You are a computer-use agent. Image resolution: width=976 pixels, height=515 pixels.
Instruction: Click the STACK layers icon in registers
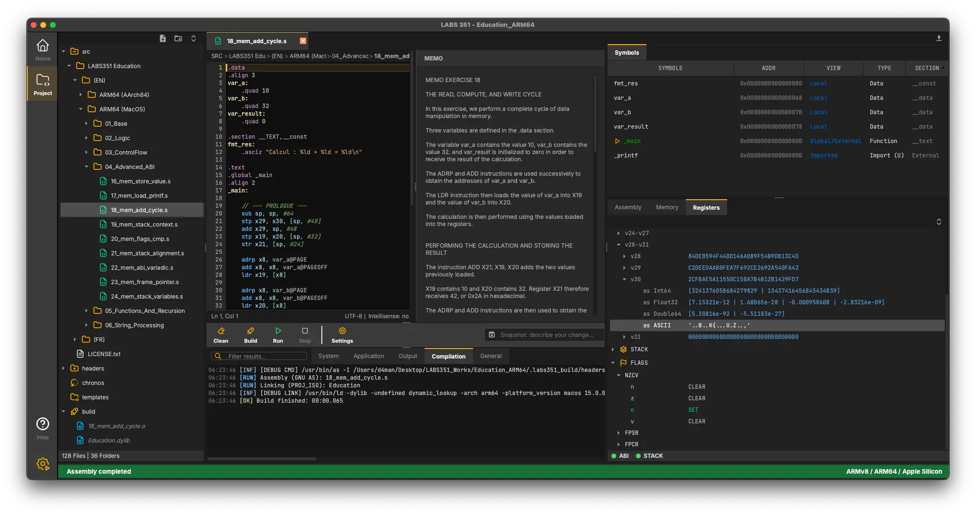[x=623, y=349]
